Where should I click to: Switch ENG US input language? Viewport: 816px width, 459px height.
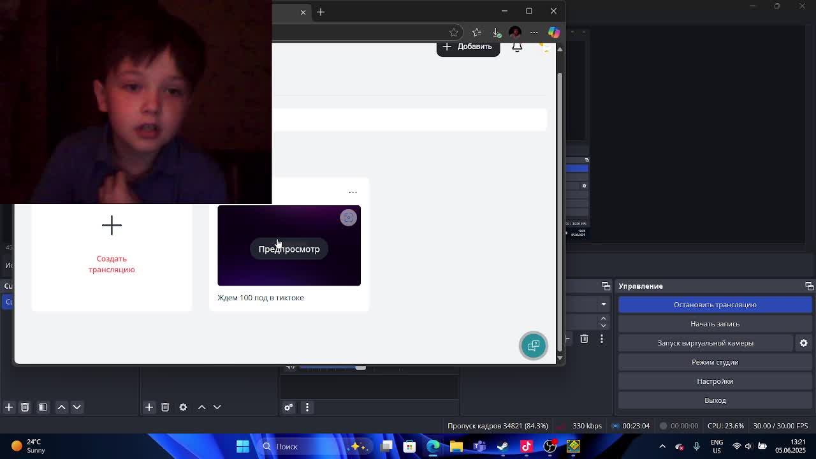[717, 446]
